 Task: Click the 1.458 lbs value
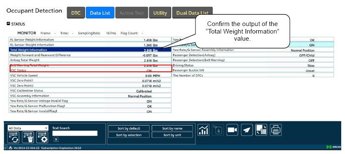150,40
